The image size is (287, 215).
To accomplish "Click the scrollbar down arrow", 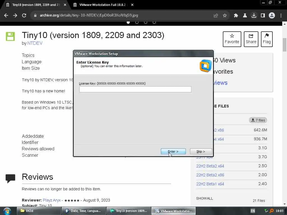I will 284,204.
